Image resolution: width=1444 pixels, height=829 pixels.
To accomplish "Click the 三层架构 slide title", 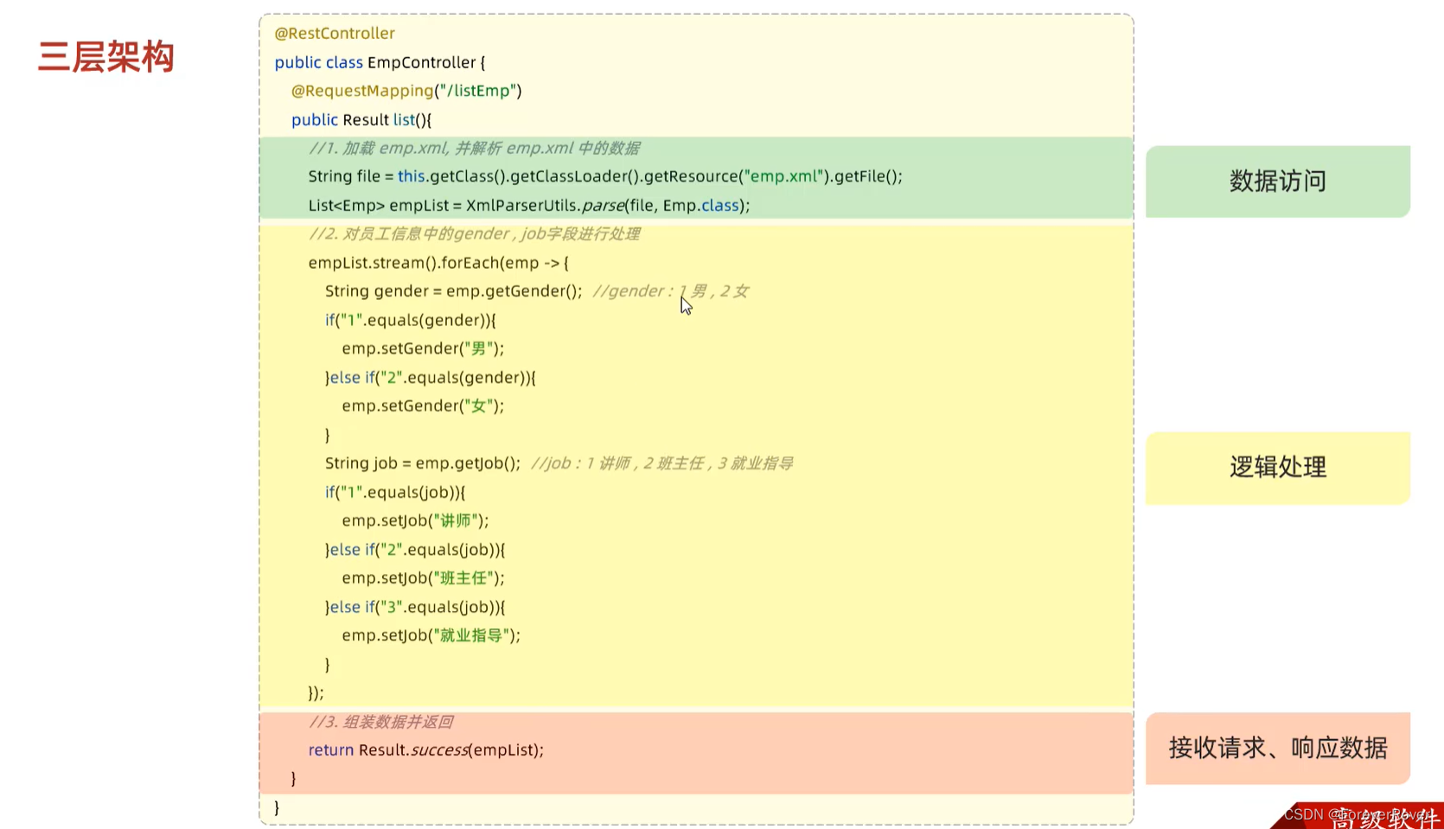I will pyautogui.click(x=105, y=57).
